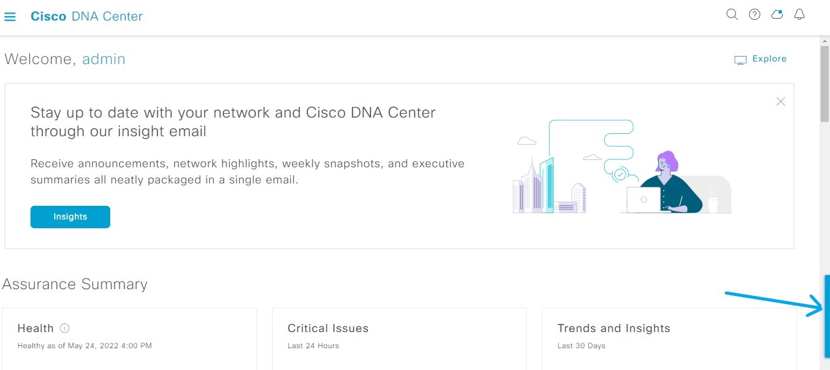This screenshot has width=830, height=370.
Task: Click the monitor icon beside Explore
Action: tap(740, 60)
